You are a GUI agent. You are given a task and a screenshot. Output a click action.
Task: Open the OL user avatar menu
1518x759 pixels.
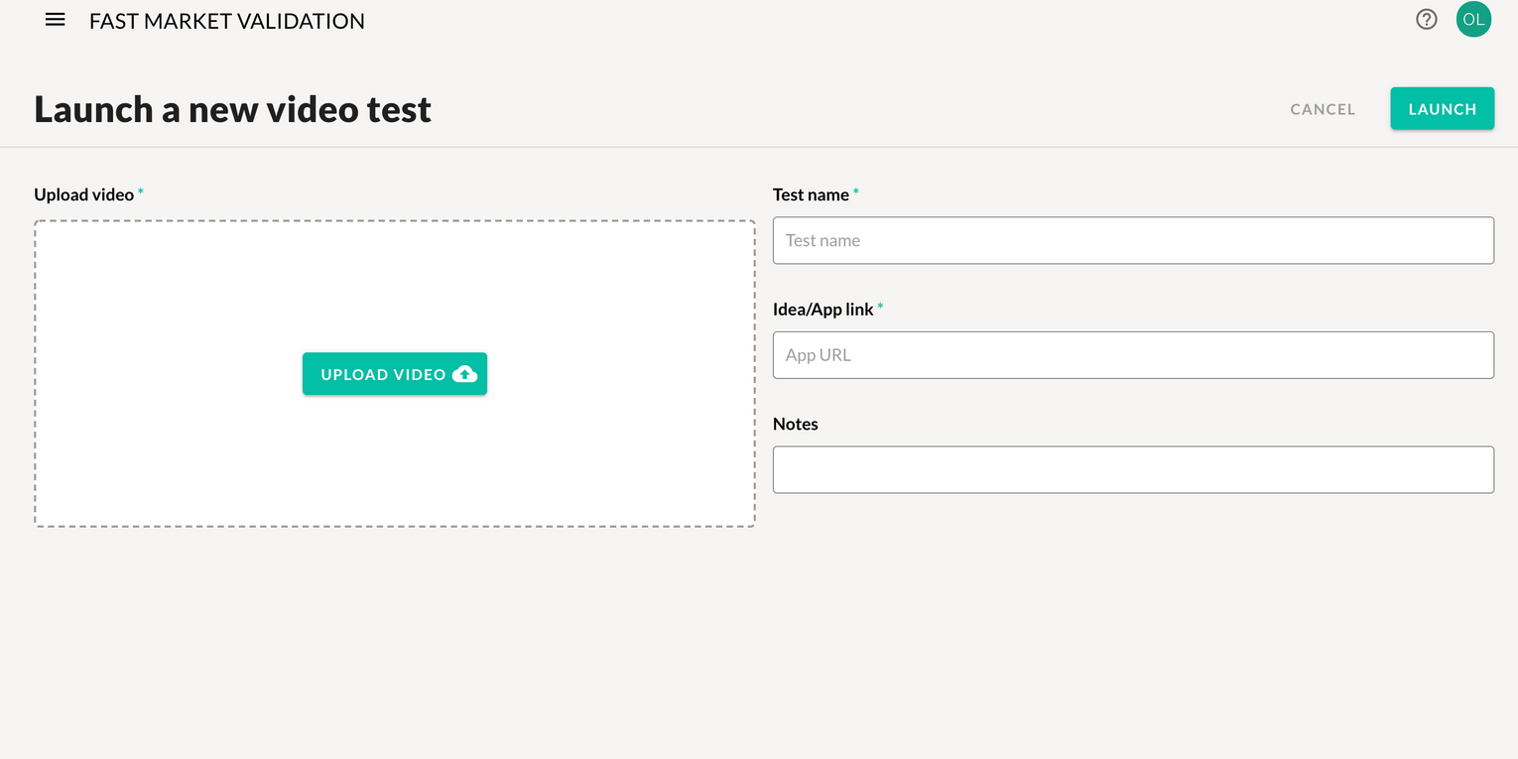pyautogui.click(x=1473, y=20)
